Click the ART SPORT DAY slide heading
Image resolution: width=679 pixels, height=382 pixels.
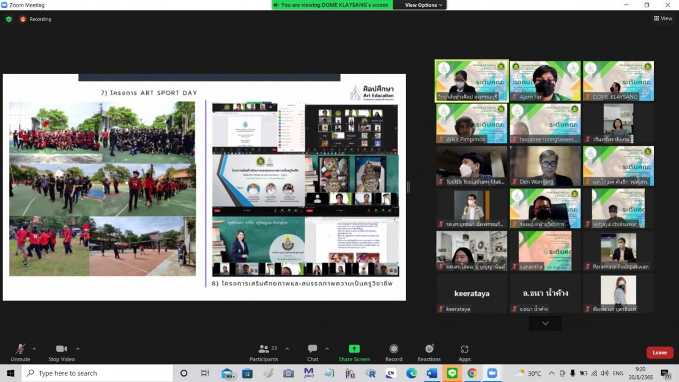149,93
